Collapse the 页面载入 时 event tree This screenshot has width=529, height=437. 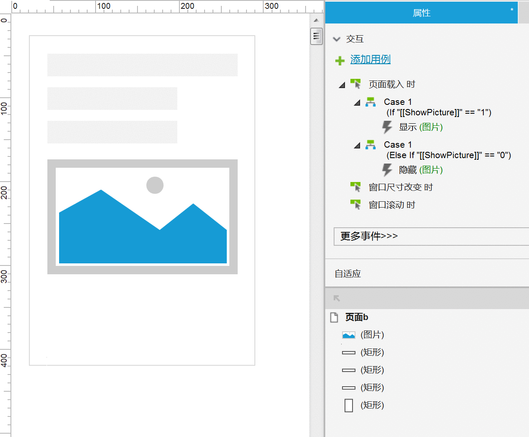pyautogui.click(x=342, y=85)
